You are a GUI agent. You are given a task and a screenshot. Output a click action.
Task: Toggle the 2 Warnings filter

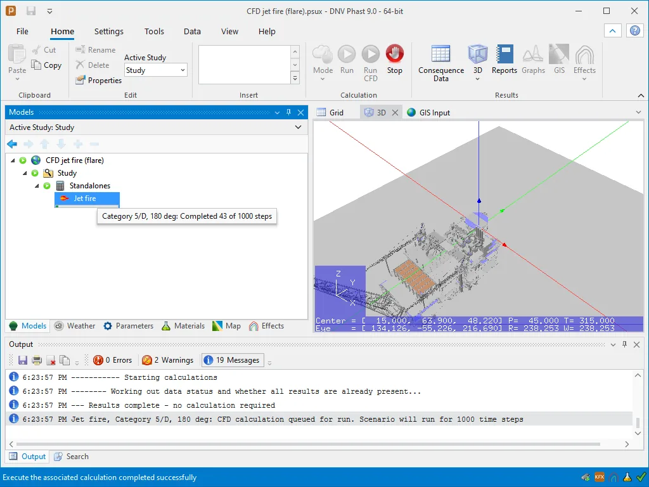coord(167,360)
